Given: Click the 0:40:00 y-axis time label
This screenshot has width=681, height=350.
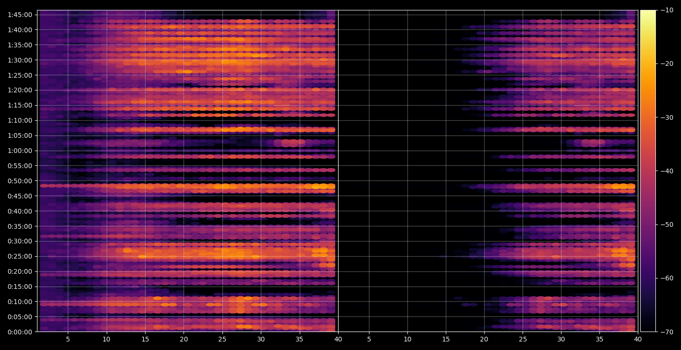Looking at the screenshot, I should point(20,211).
